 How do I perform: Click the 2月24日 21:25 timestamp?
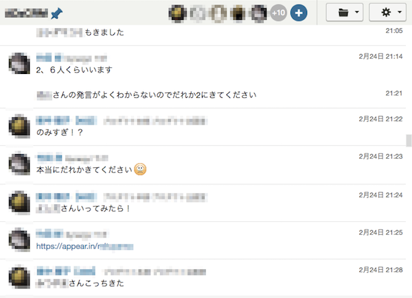[380, 232]
